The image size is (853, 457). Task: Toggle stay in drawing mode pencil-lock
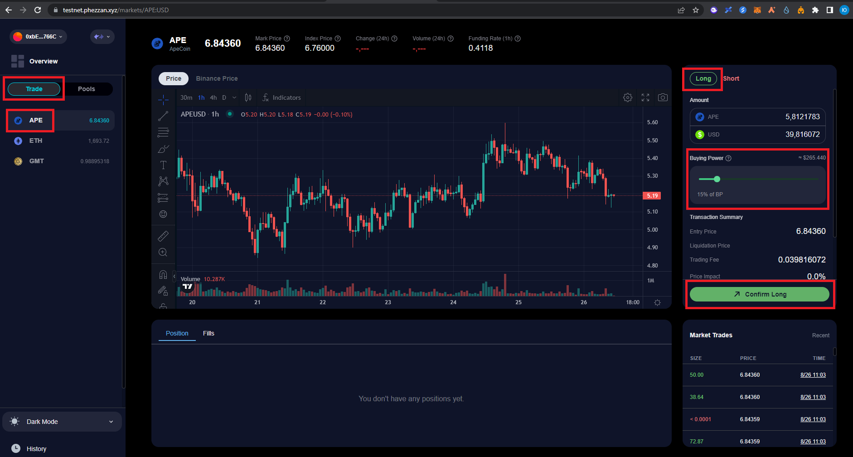pyautogui.click(x=163, y=291)
